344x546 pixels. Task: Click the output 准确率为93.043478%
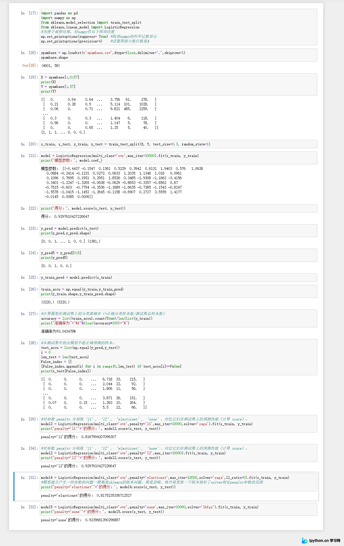[x=58, y=331]
